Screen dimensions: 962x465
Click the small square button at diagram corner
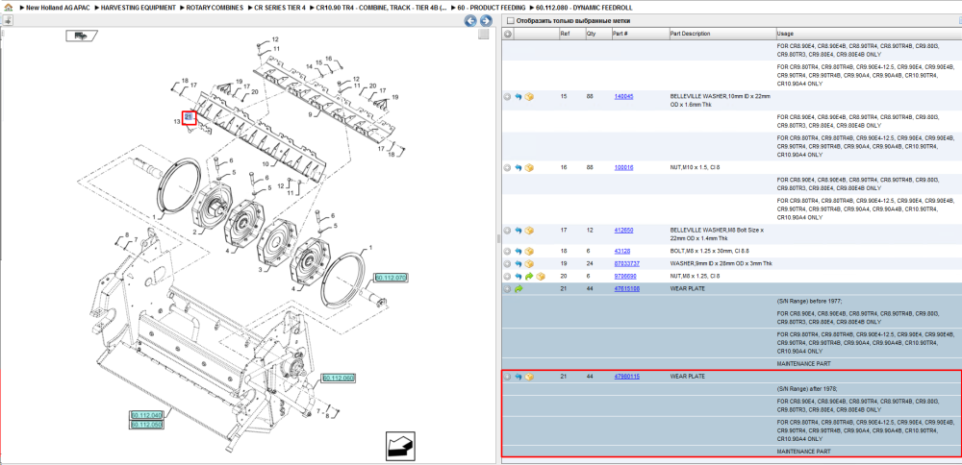[484, 35]
